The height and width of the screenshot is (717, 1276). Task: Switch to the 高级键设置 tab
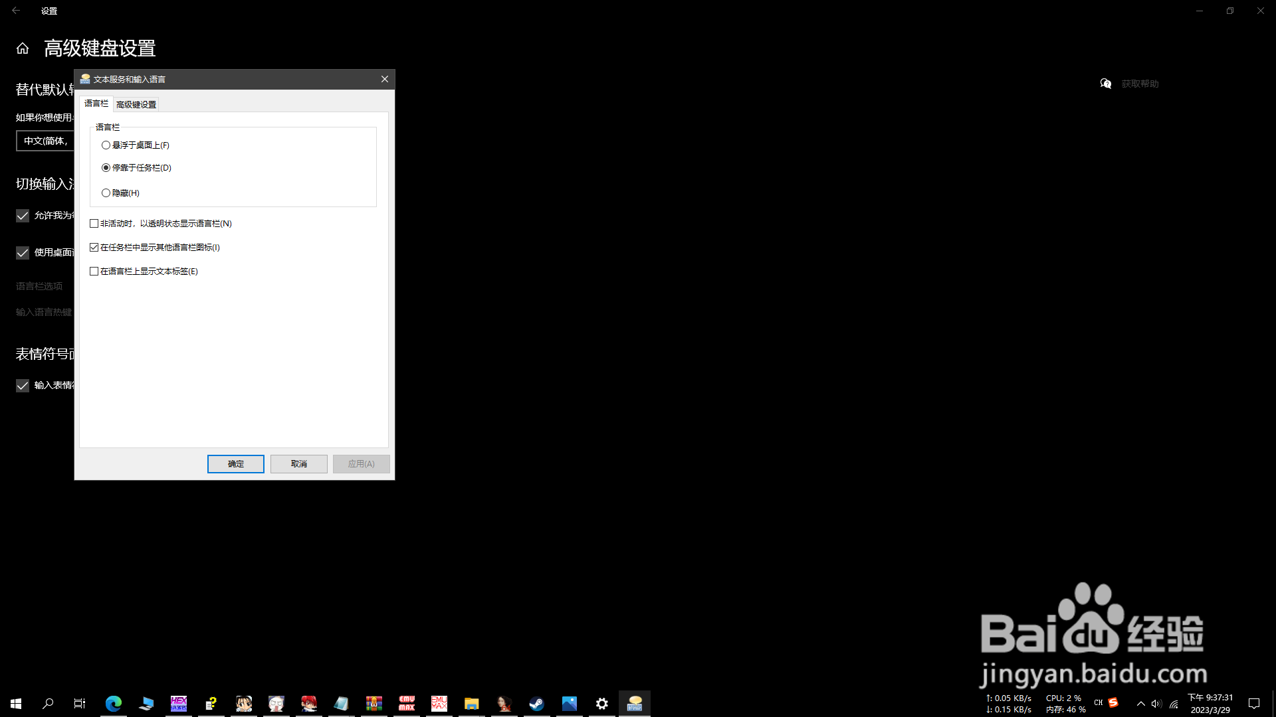[x=136, y=104]
